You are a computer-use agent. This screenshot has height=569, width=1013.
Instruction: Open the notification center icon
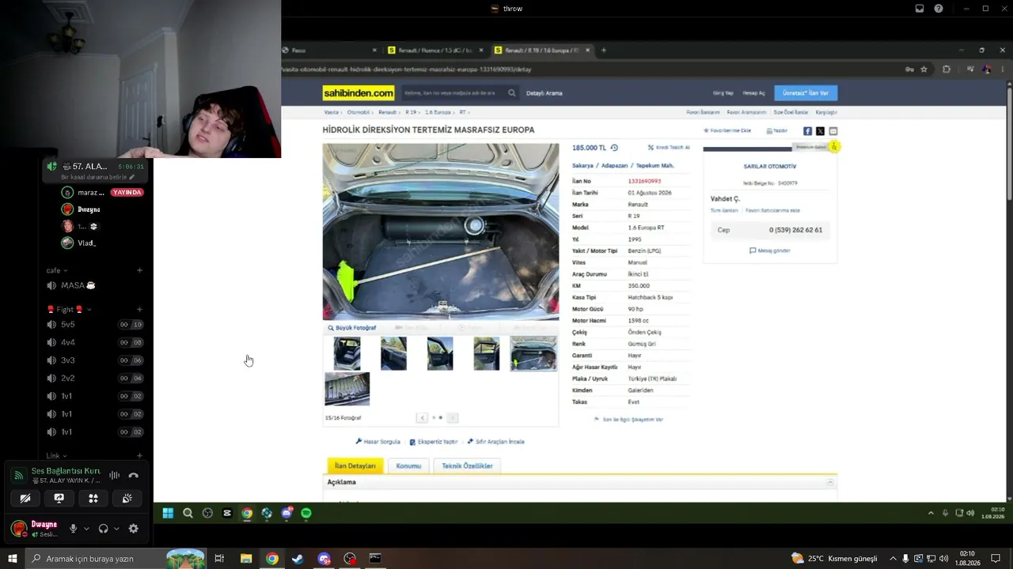[x=996, y=559]
